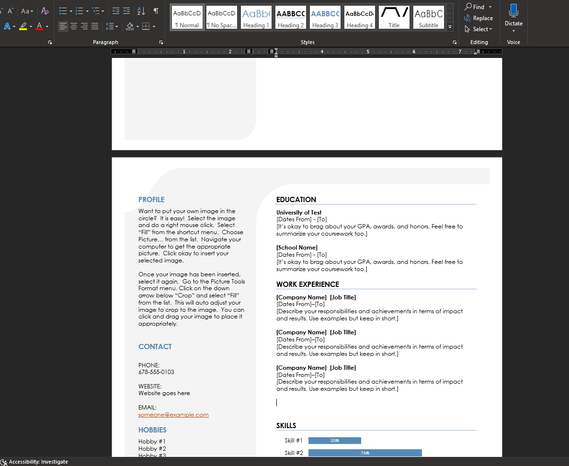Open Paragraph settings dialog launcher
The image size is (569, 466).
click(161, 43)
